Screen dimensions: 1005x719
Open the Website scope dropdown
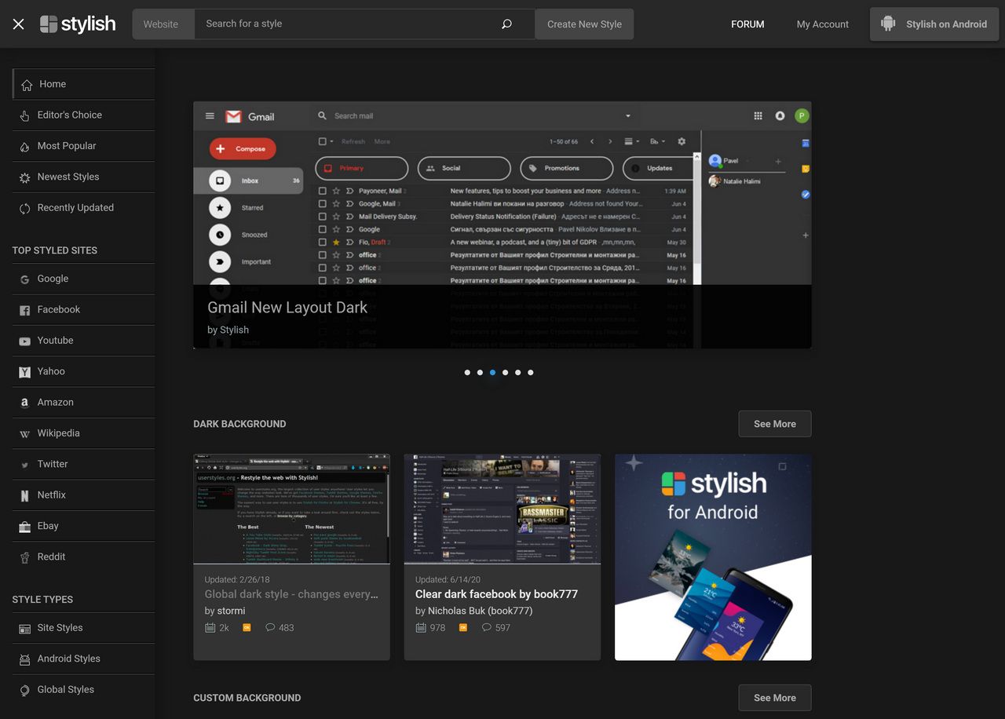[x=163, y=24]
